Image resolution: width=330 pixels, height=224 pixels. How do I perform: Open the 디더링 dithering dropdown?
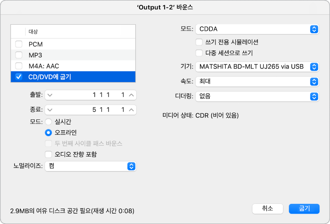point(257,97)
